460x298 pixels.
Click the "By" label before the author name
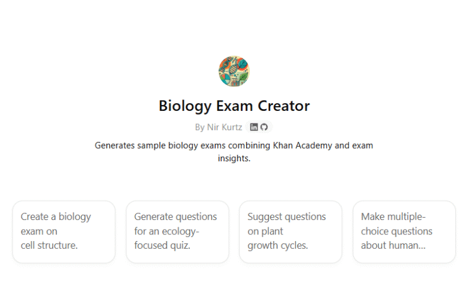pos(199,127)
